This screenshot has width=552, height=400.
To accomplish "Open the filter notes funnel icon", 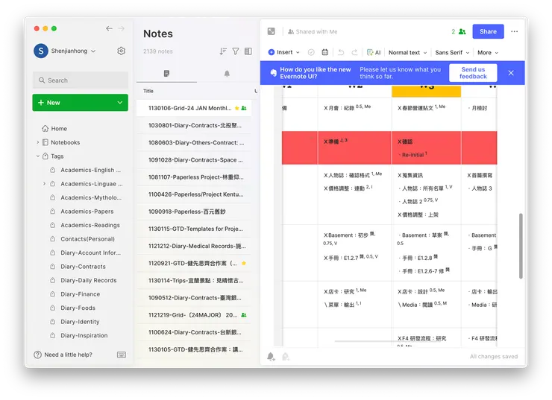I will [x=236, y=51].
